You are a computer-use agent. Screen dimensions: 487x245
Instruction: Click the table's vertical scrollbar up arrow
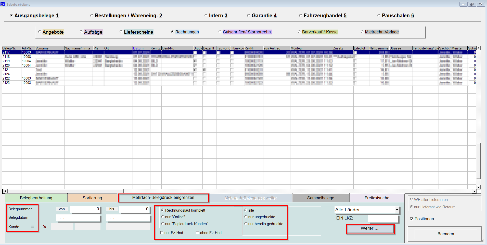click(479, 48)
